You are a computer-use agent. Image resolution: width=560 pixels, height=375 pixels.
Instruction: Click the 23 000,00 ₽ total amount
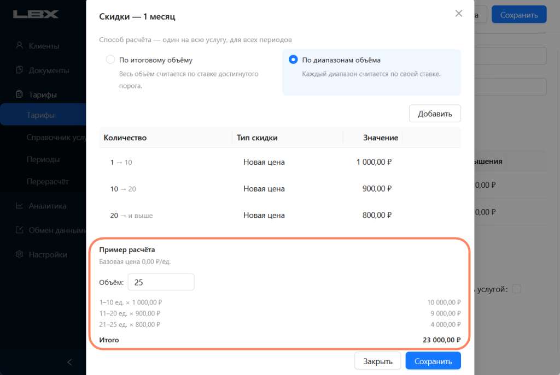pyautogui.click(x=441, y=340)
